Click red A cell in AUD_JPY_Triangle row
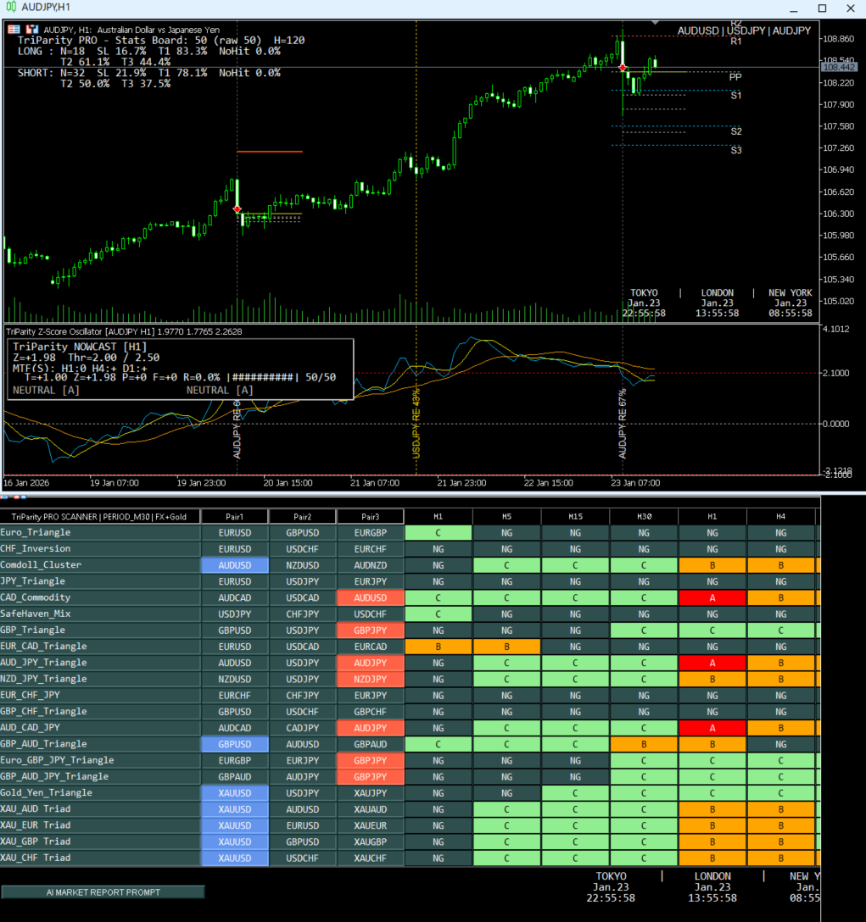 (712, 663)
